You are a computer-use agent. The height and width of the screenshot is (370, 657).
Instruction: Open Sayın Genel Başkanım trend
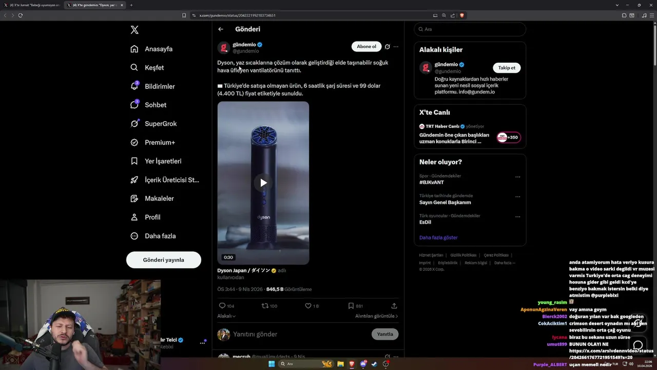445,202
